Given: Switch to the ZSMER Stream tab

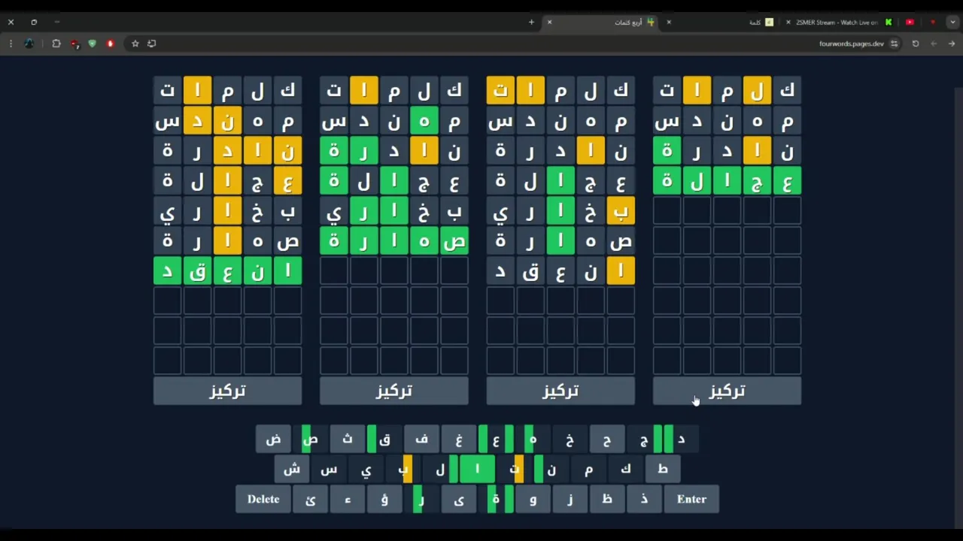Looking at the screenshot, I should (x=840, y=23).
